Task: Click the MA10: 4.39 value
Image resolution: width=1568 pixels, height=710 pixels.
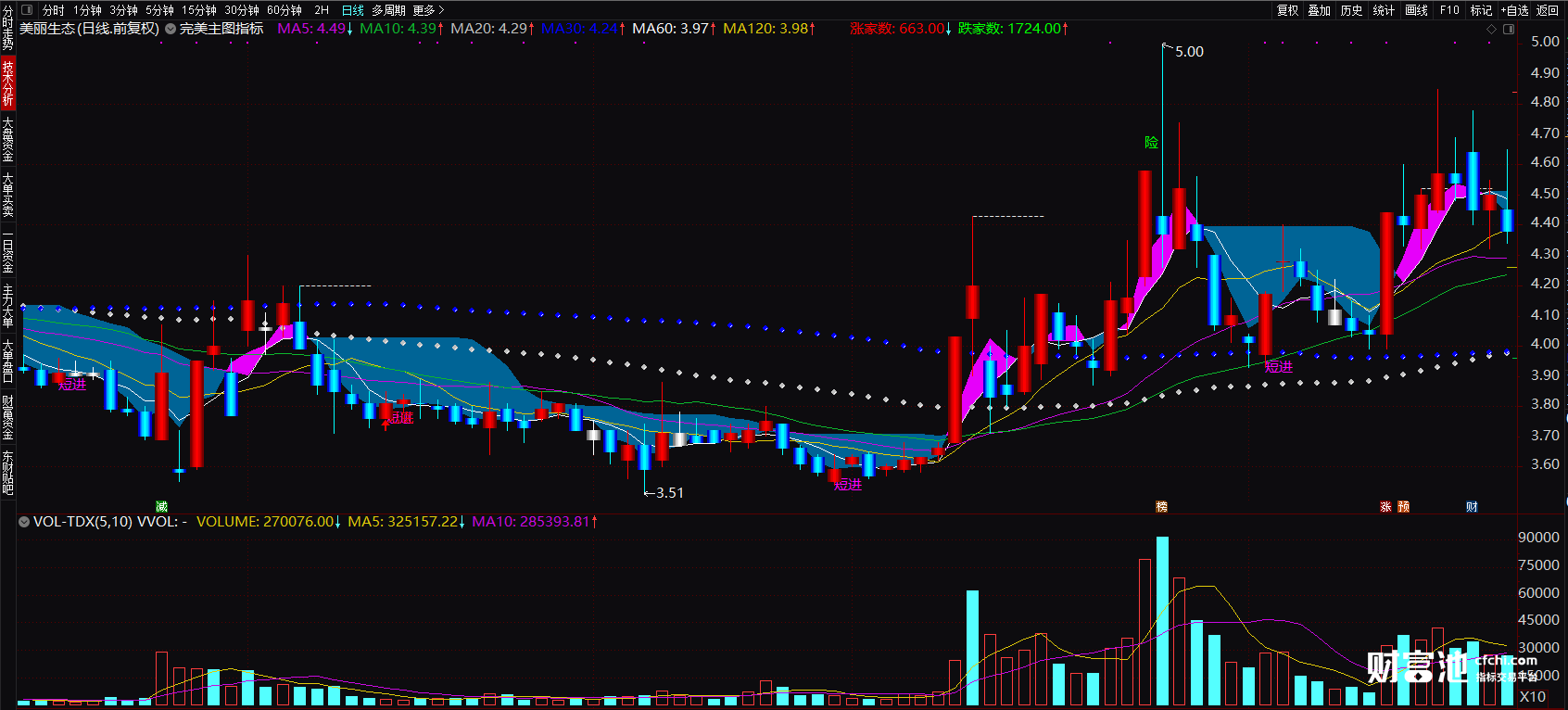Action: (401, 29)
